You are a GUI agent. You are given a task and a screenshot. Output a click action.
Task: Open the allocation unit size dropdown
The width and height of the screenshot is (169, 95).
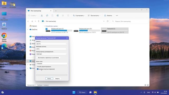click(52, 54)
